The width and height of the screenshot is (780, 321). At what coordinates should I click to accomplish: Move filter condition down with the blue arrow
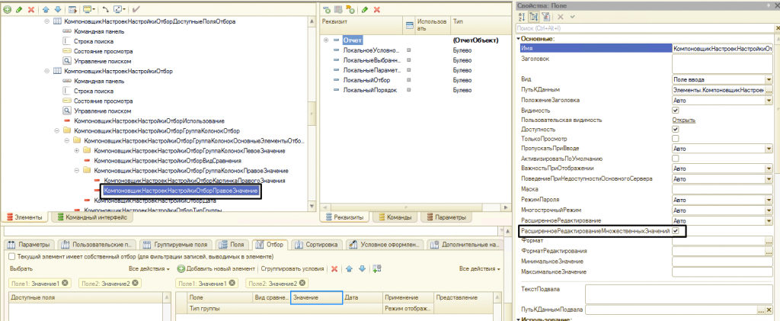[x=361, y=268]
